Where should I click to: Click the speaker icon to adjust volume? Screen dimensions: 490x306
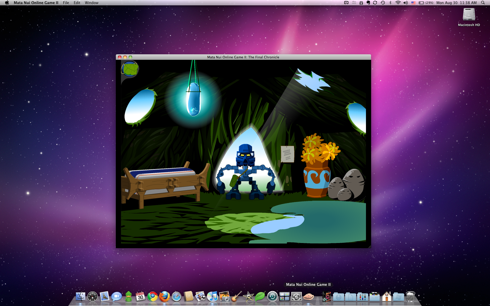point(405,3)
